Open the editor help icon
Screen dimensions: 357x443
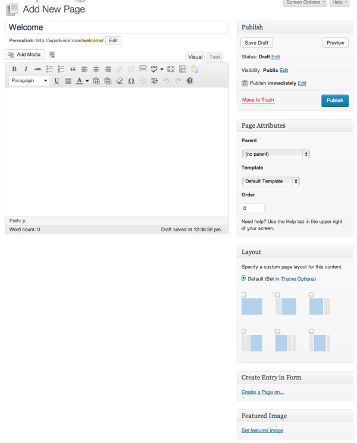(x=190, y=81)
